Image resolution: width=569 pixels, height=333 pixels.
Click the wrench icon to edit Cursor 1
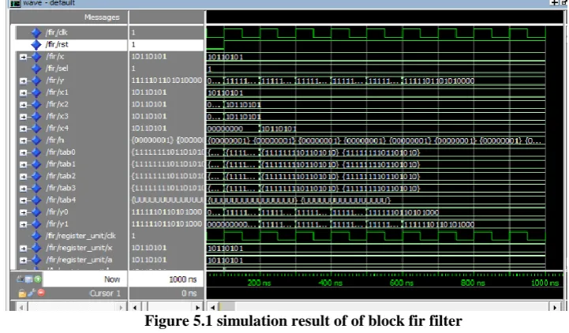(x=32, y=293)
